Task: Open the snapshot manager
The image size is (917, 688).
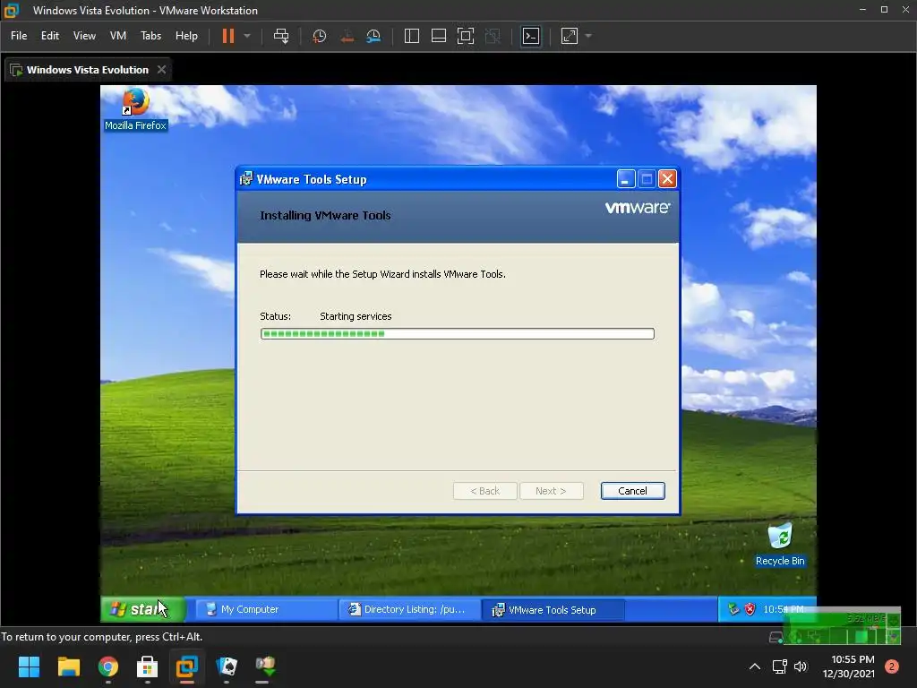Action: tap(373, 36)
